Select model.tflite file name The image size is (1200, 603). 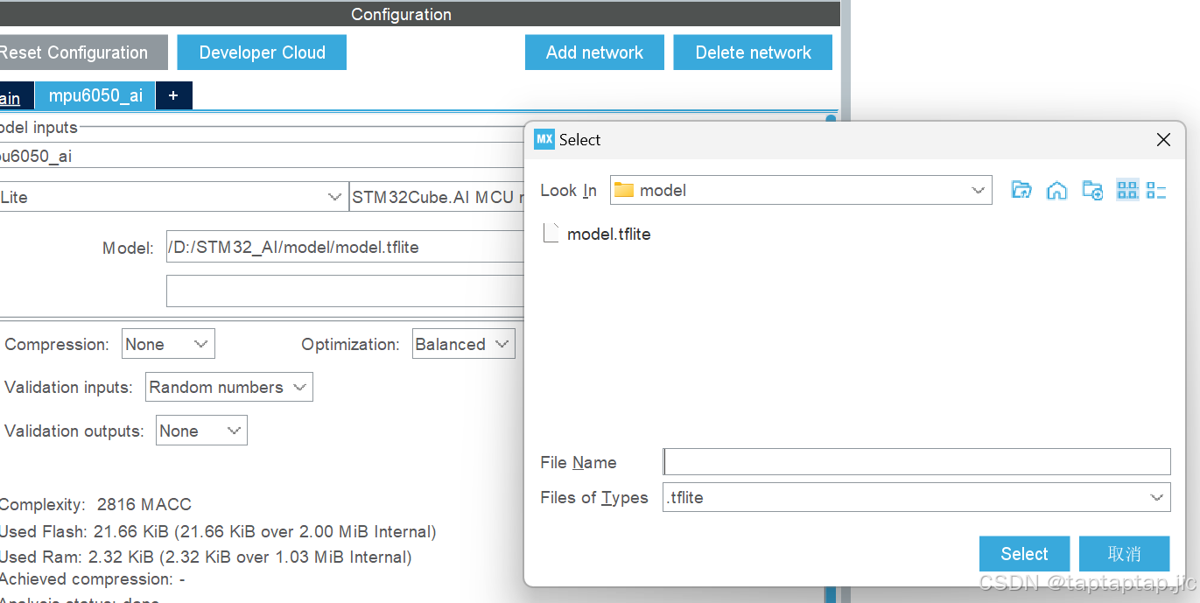pyautogui.click(x=609, y=234)
